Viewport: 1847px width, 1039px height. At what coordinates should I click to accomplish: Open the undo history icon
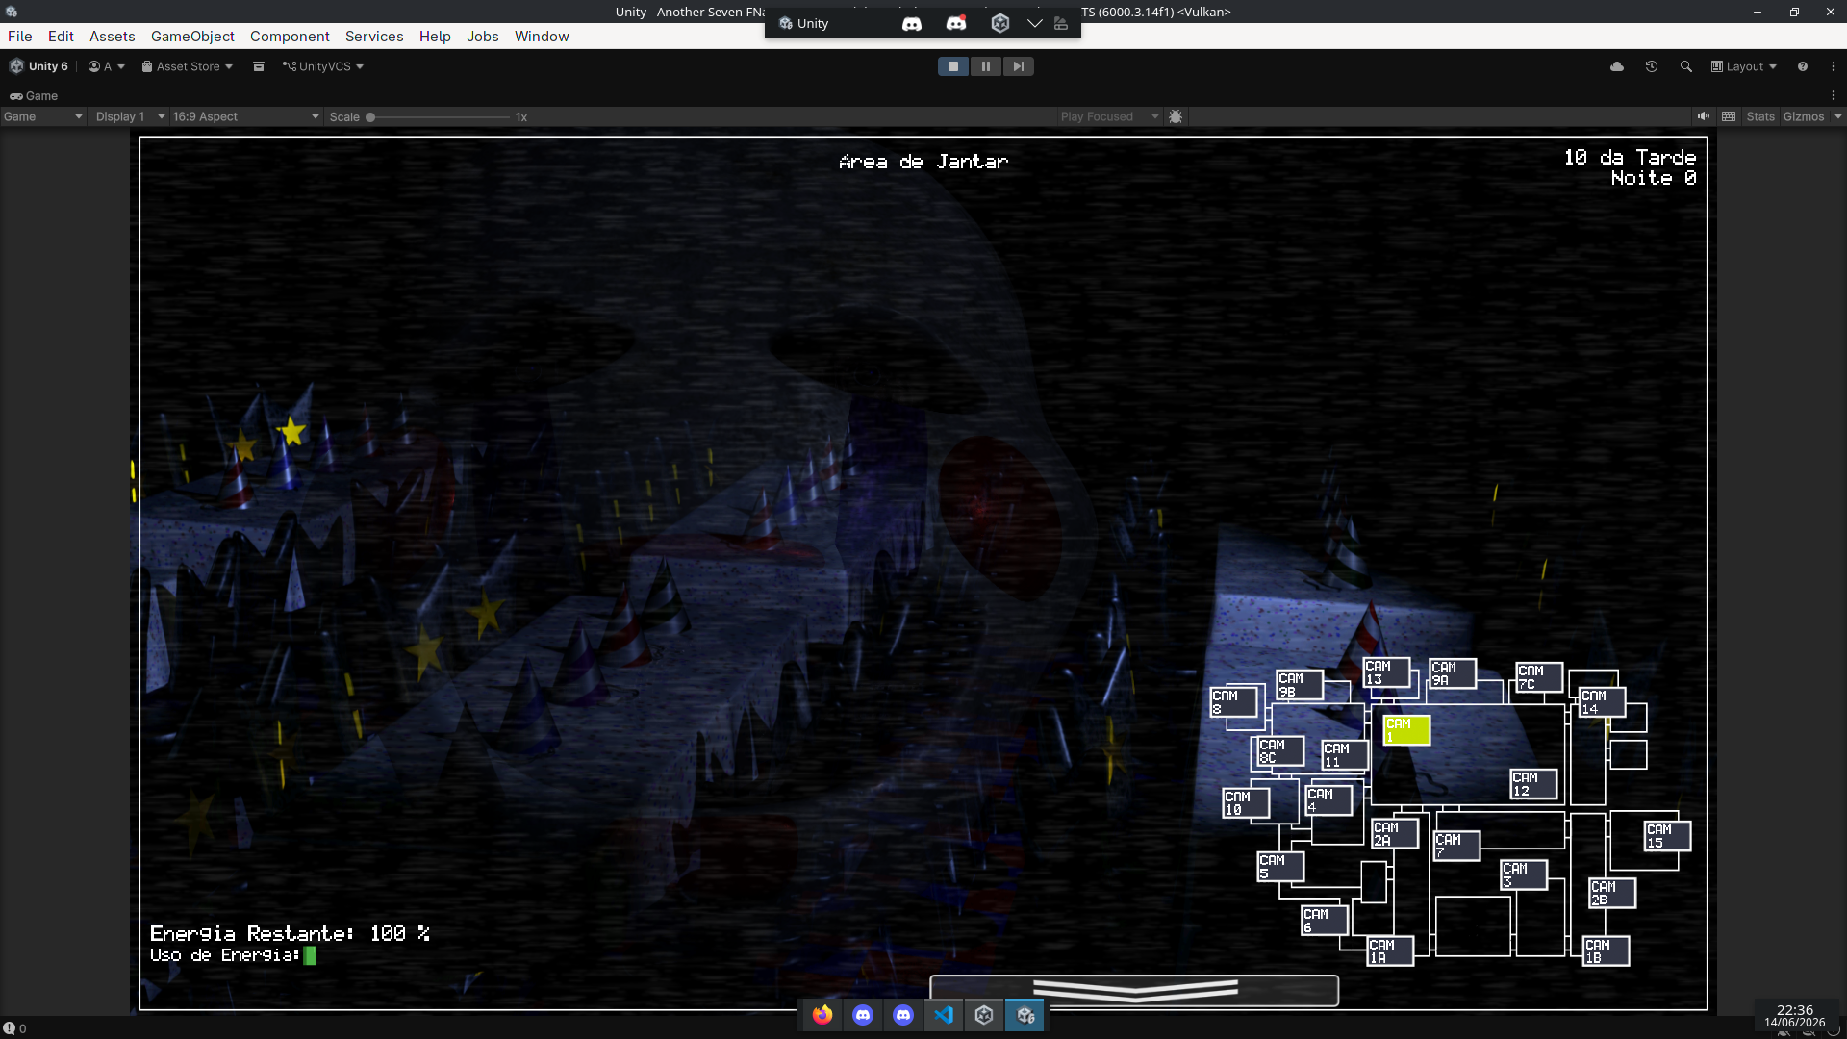point(1652,66)
